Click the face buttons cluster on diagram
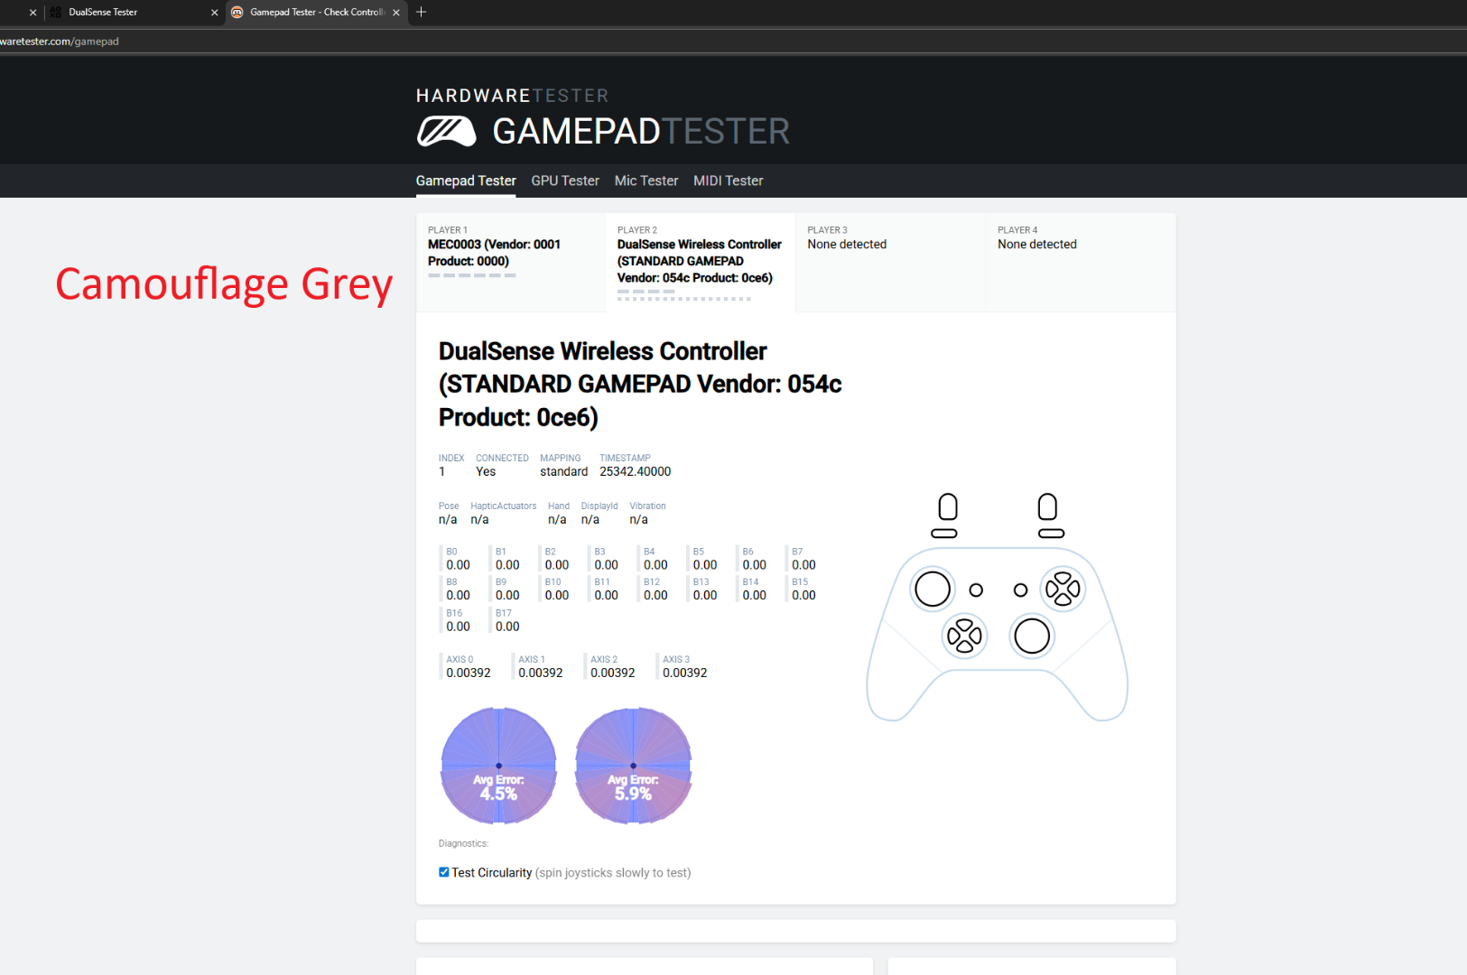Image resolution: width=1467 pixels, height=975 pixels. tap(1063, 590)
